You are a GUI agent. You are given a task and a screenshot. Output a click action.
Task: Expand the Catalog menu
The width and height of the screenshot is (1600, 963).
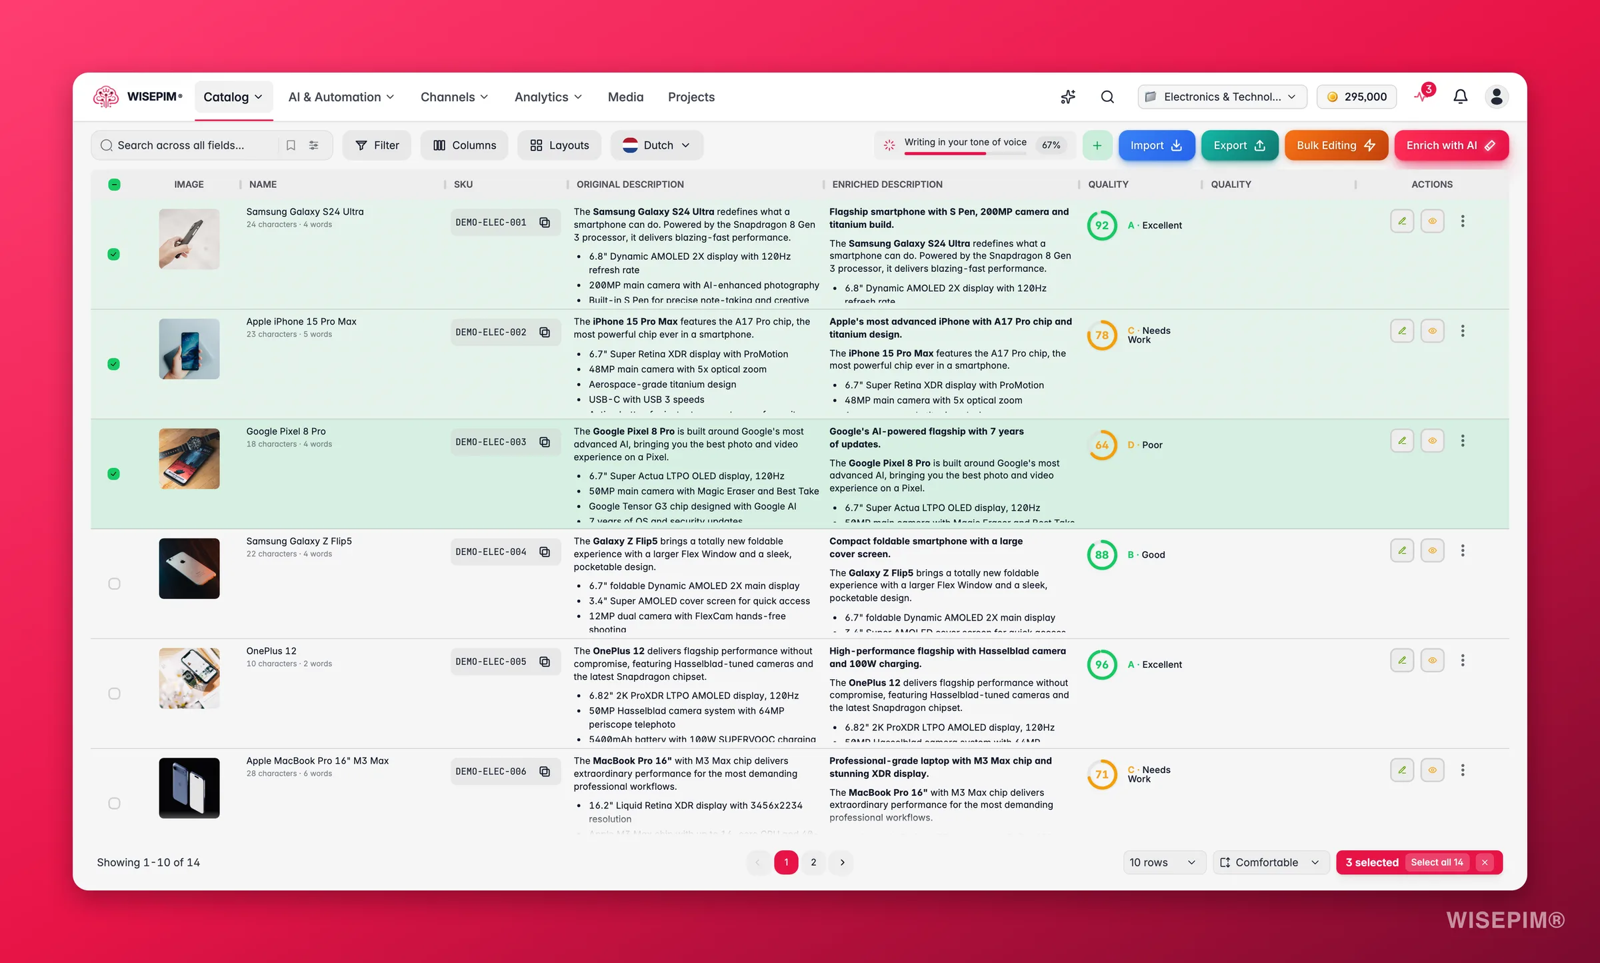coord(233,97)
